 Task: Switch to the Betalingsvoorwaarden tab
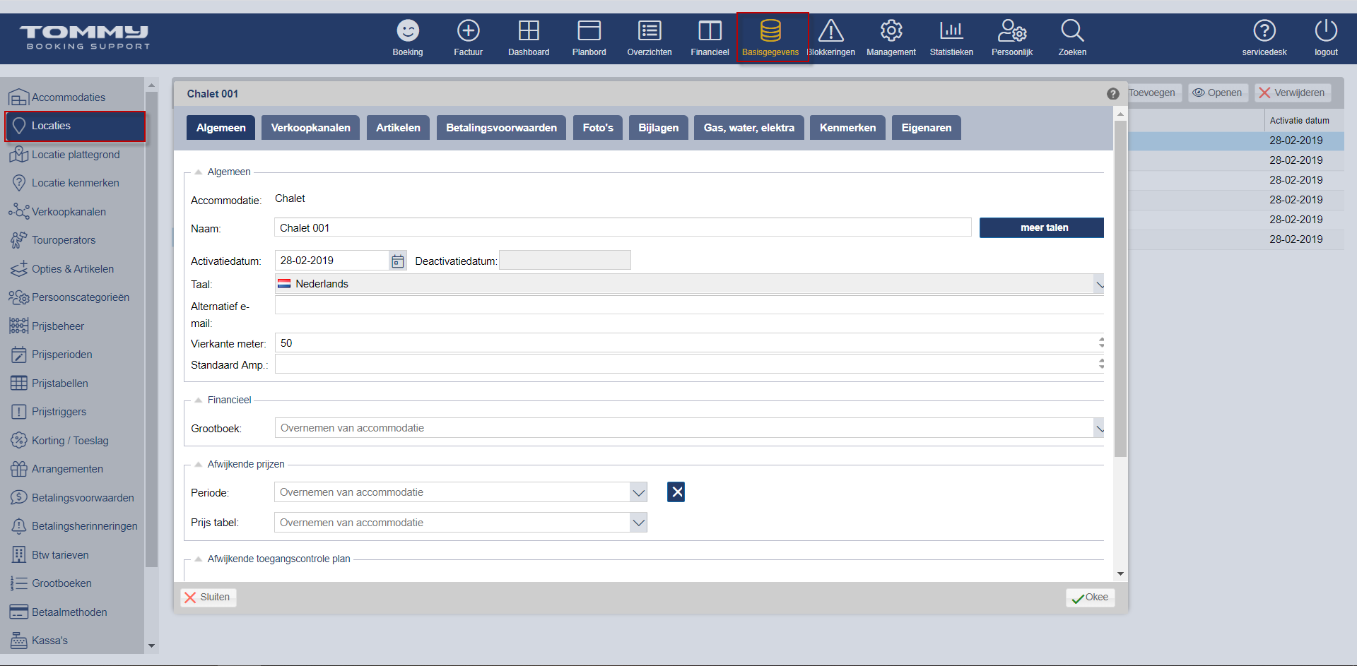501,128
